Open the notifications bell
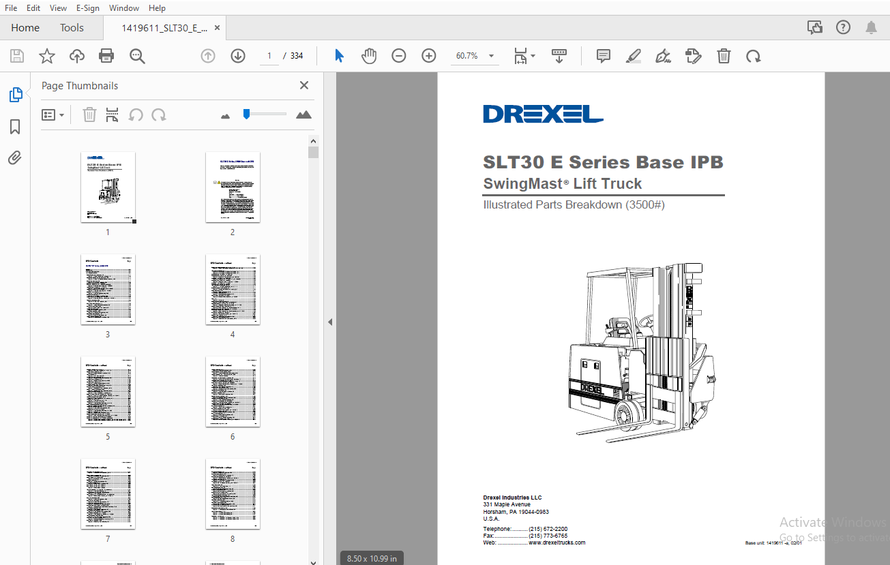 [x=871, y=27]
